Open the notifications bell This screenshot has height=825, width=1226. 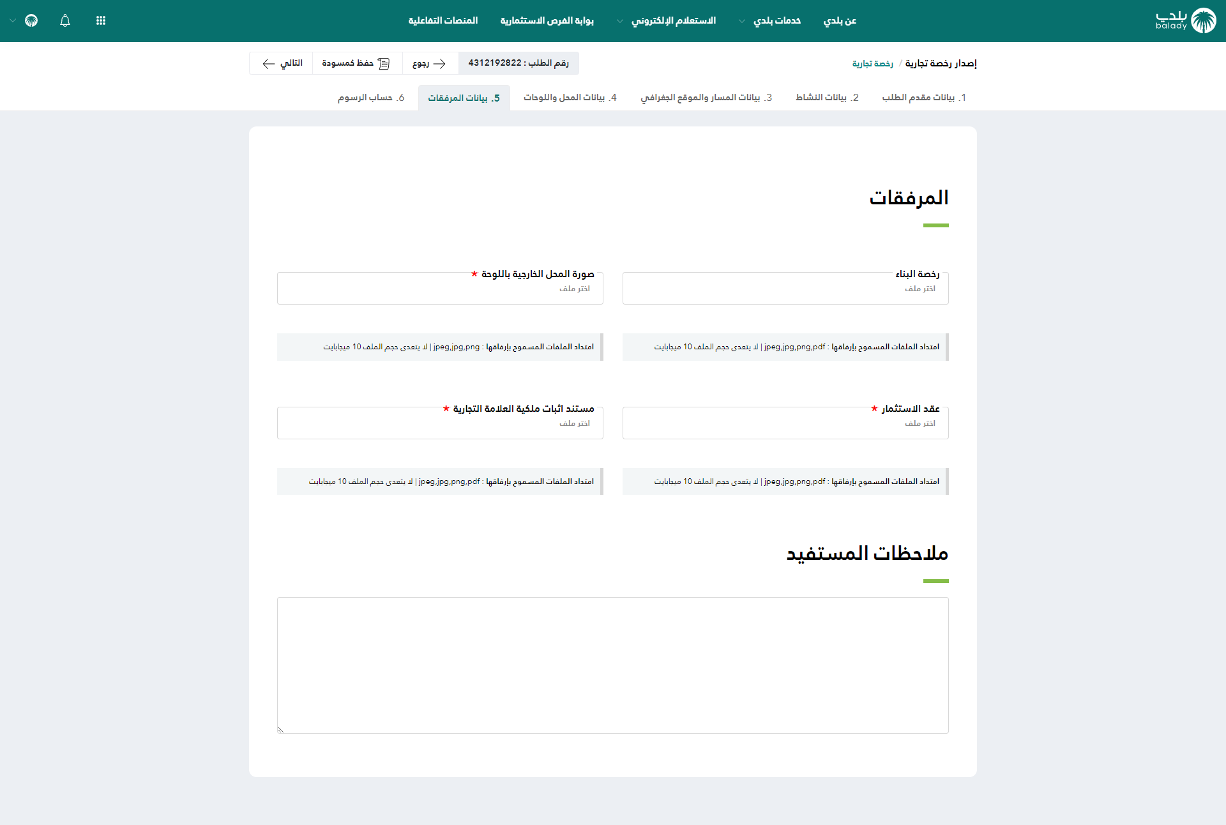tap(65, 21)
